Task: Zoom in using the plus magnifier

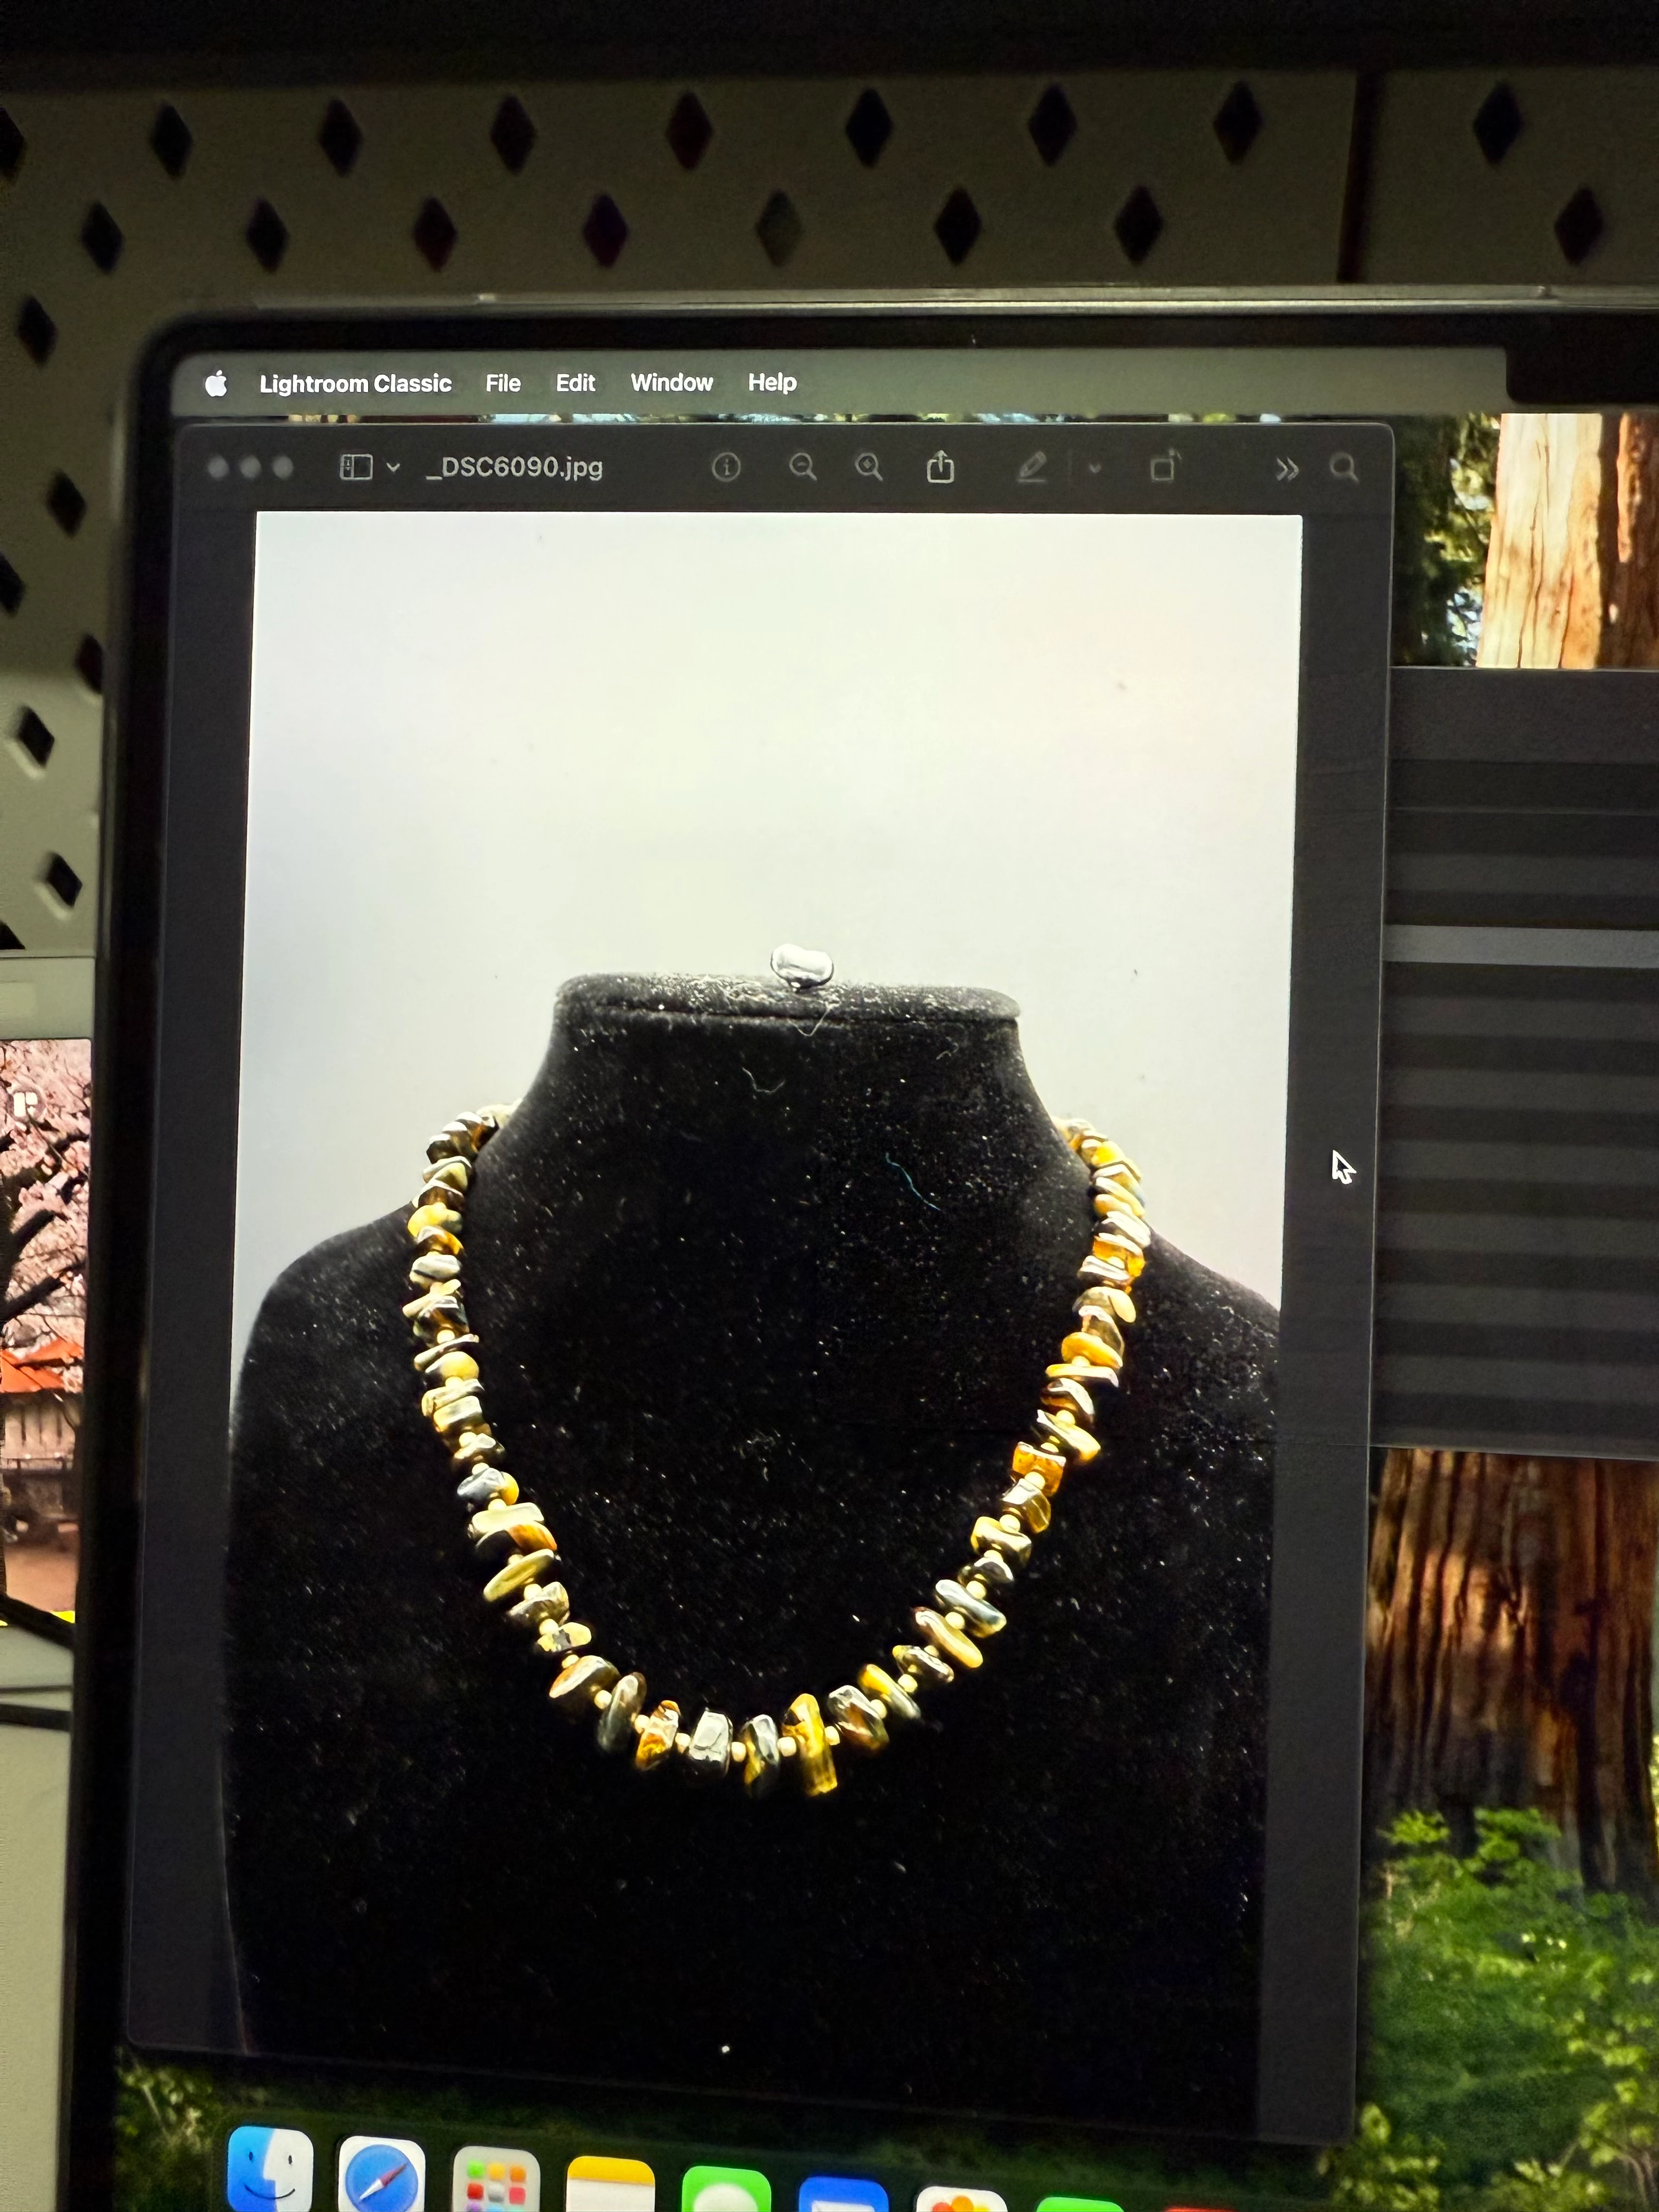Action: tap(869, 467)
